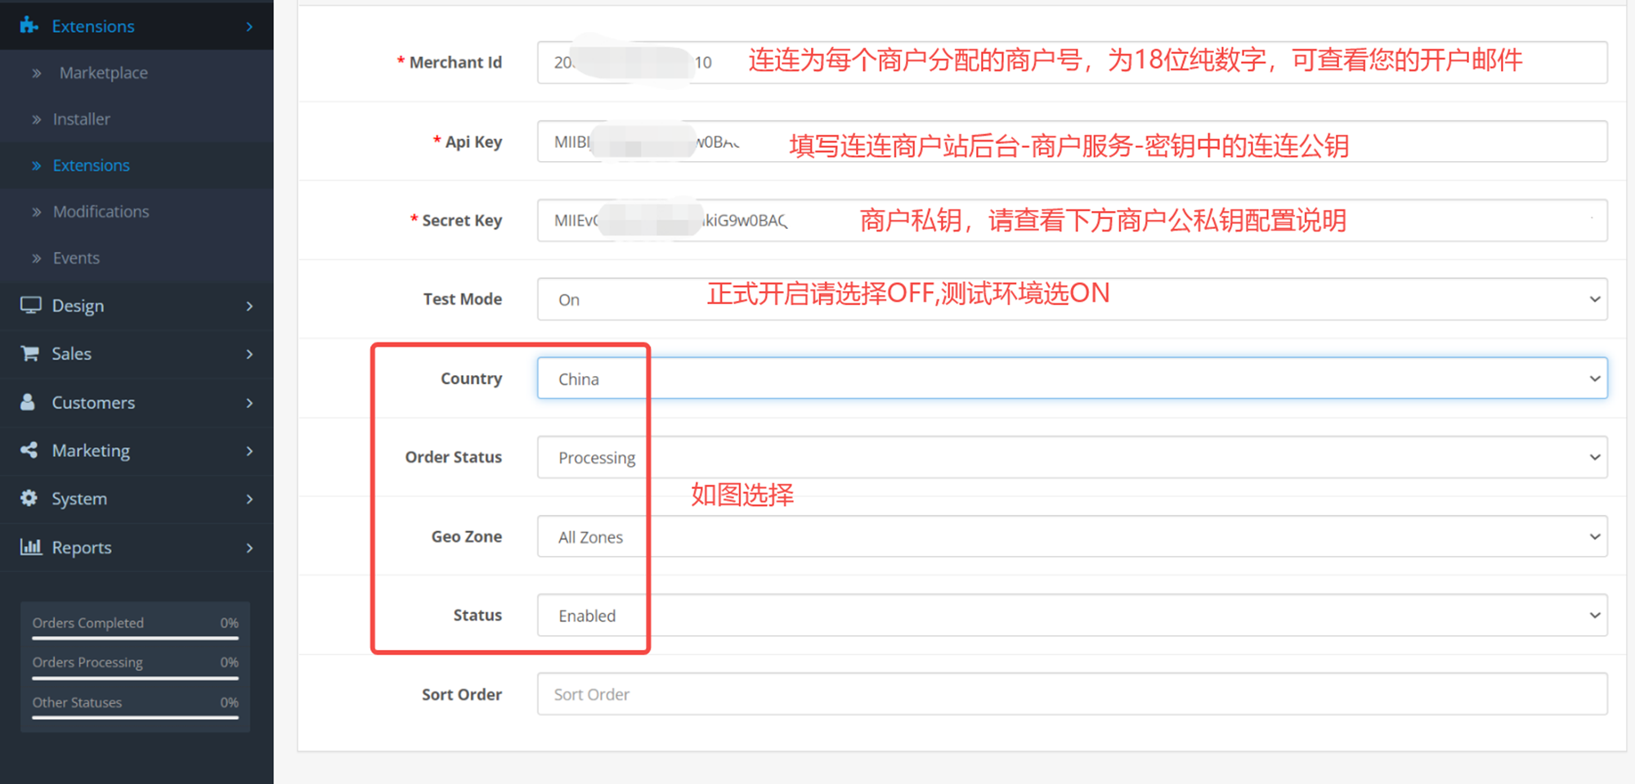Expand the Reports menu chevron
Viewport: 1635px width, 784px height.
click(249, 548)
